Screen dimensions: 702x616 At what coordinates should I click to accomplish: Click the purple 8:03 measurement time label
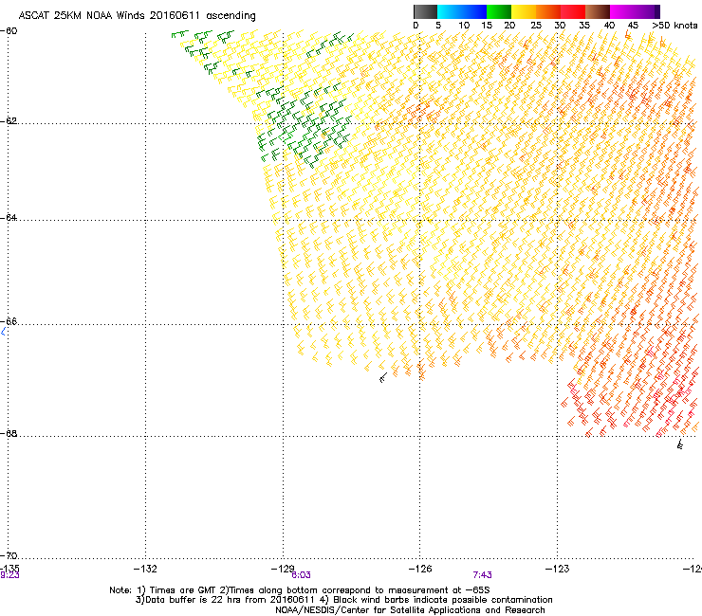pyautogui.click(x=301, y=575)
